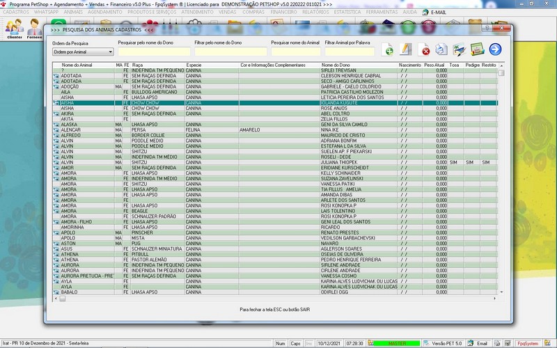Click the horizontal scrollbar right arrow
The height and width of the screenshot is (348, 557).
point(494,299)
